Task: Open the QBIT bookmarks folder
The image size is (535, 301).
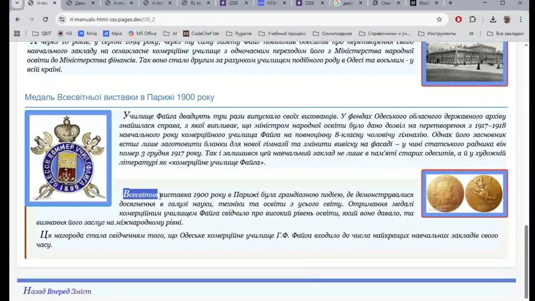Action: [42, 33]
